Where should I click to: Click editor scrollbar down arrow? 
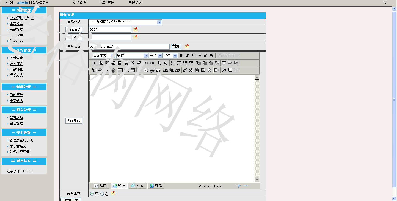(x=257, y=180)
